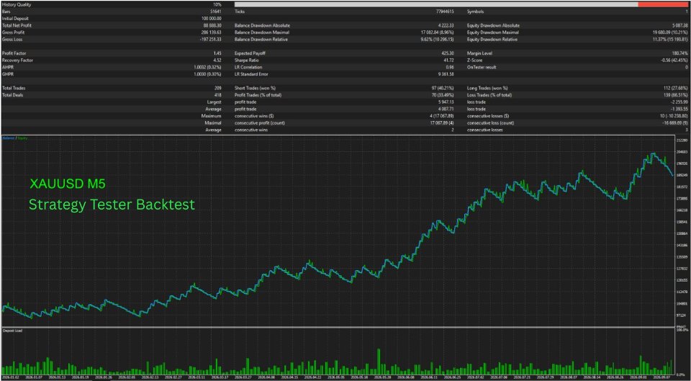
Task: Click the 'consecutive losses ($)' label
Action: [x=487, y=116]
